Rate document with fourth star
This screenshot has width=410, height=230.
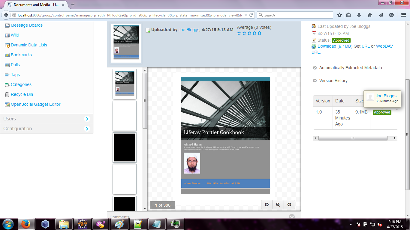click(x=255, y=33)
